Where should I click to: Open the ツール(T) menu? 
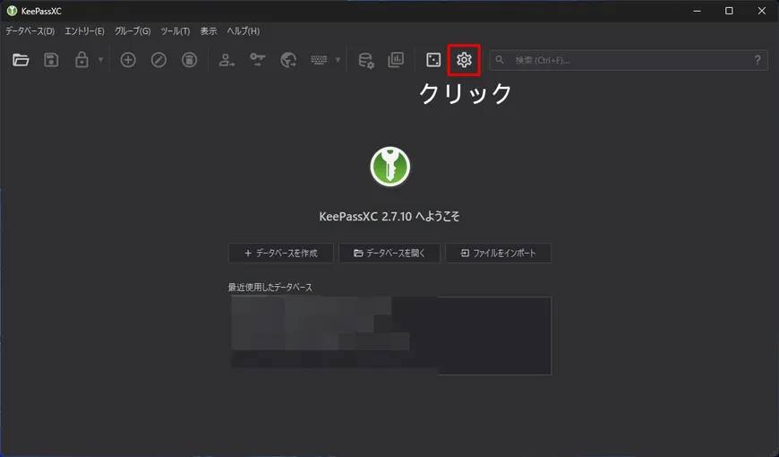(x=175, y=30)
